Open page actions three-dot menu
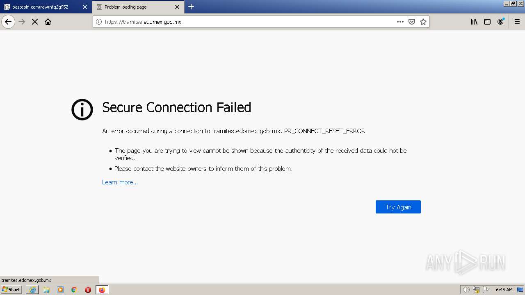Viewport: 525px width, 295px height. point(400,22)
